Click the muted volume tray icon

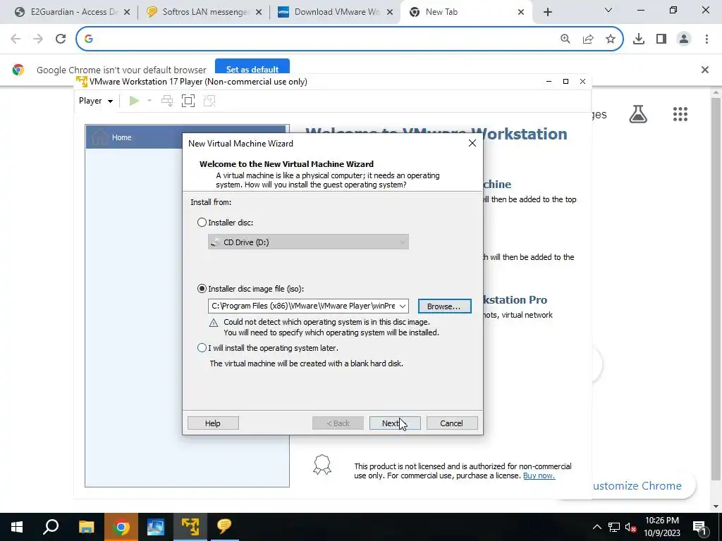[x=630, y=527]
